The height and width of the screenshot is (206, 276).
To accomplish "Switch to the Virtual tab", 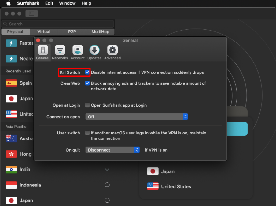I will pyautogui.click(x=44, y=32).
